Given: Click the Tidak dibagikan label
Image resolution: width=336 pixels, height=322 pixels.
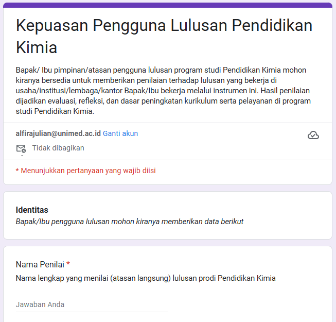Looking at the screenshot, I should pyautogui.click(x=58, y=148).
